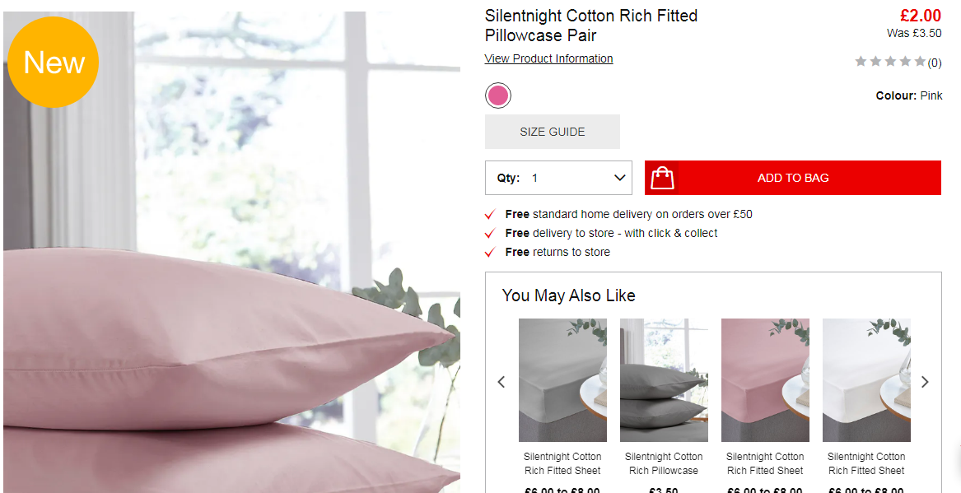961x493 pixels.
Task: Click the main pink pillowcase product image
Action: (231, 253)
